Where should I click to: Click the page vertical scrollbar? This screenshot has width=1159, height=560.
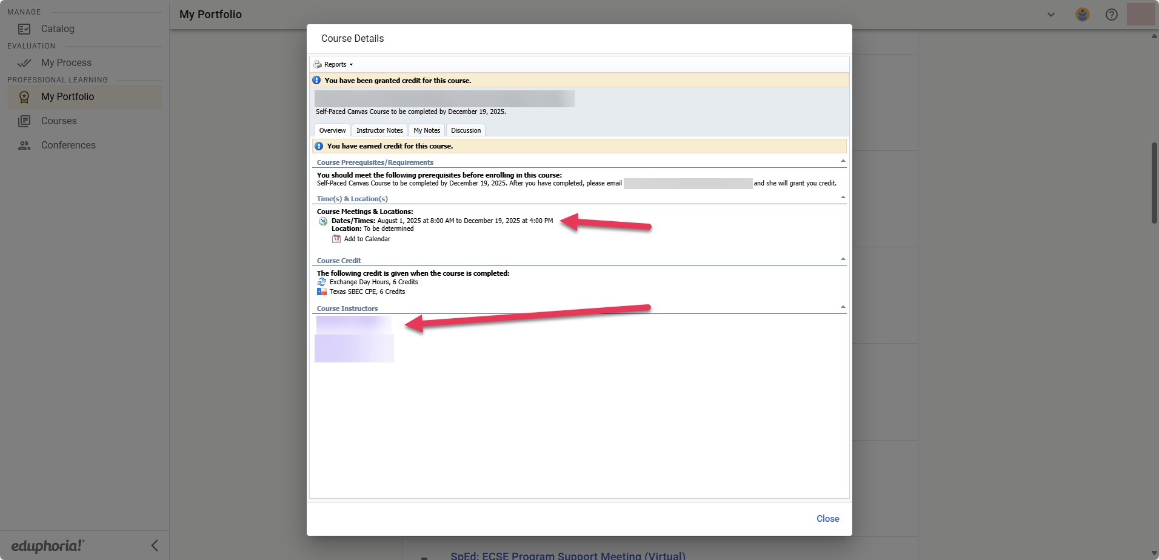tap(1154, 183)
